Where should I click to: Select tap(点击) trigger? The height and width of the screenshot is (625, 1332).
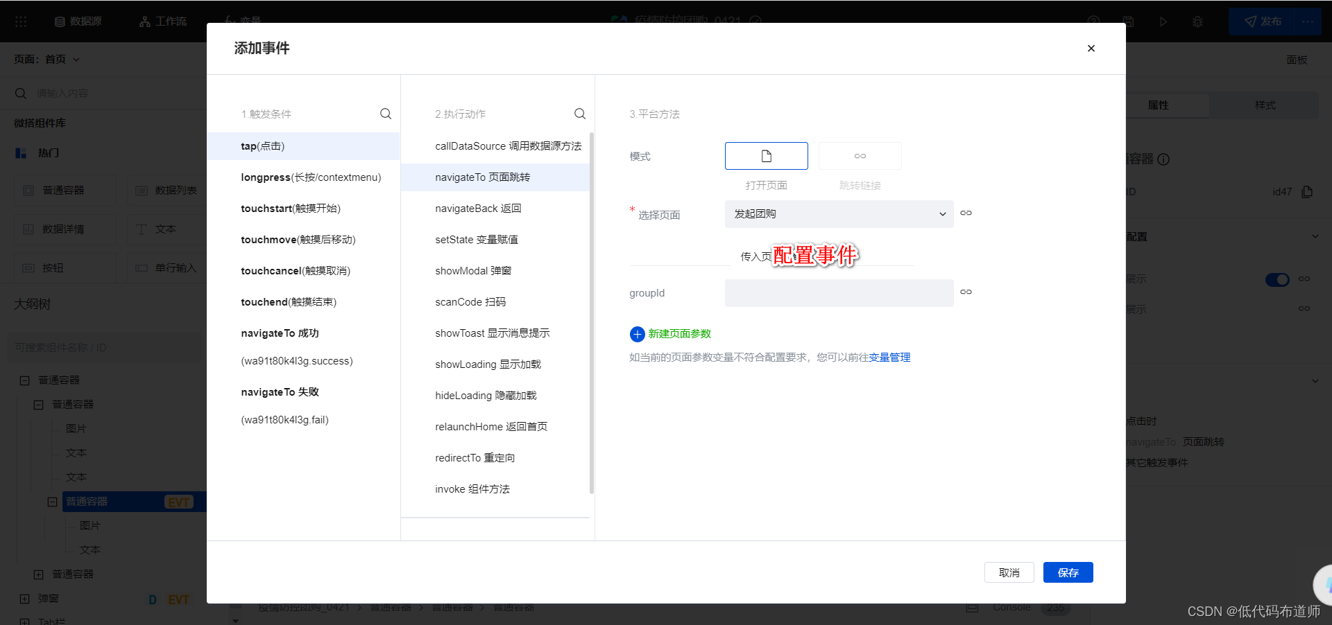click(x=303, y=146)
